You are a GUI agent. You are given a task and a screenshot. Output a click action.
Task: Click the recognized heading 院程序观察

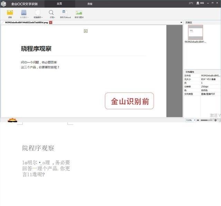pos(38,148)
